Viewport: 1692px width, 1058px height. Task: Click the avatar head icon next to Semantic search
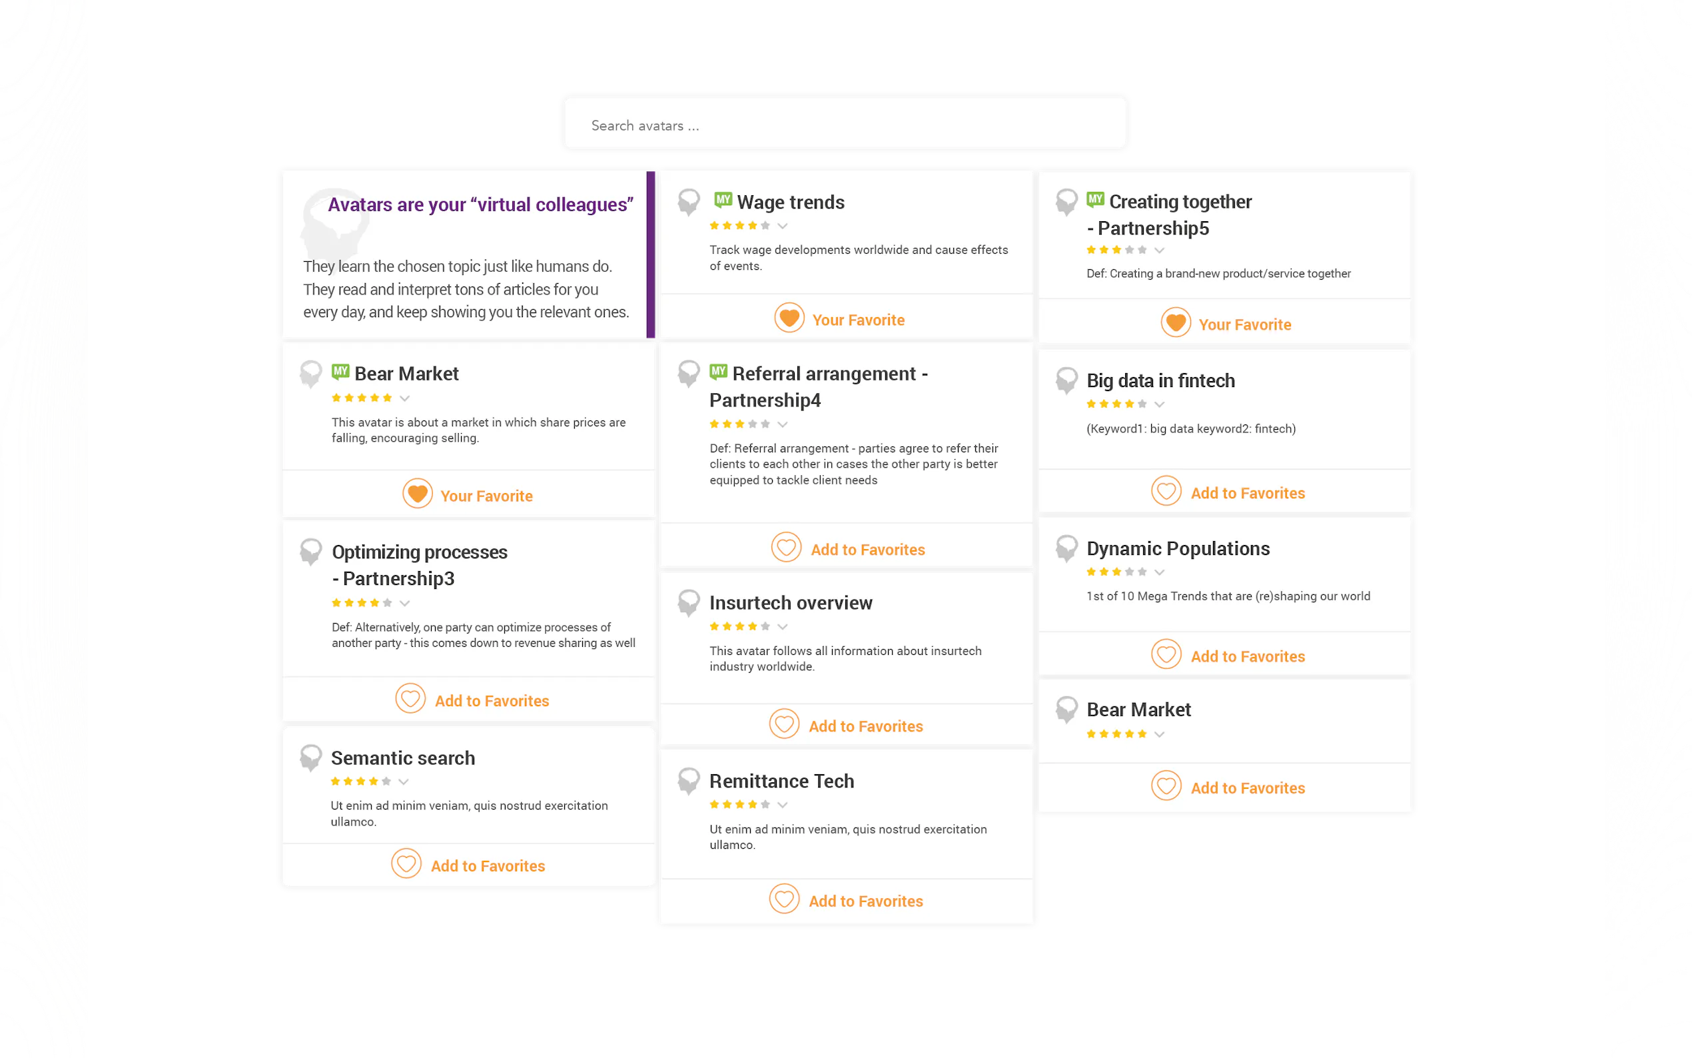click(x=310, y=757)
